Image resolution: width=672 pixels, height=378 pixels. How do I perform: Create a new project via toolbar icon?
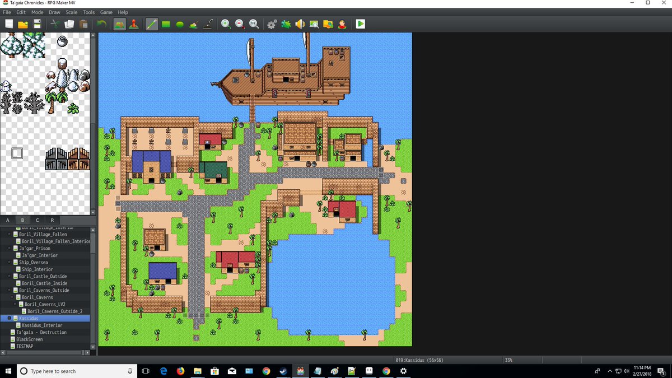[9, 24]
